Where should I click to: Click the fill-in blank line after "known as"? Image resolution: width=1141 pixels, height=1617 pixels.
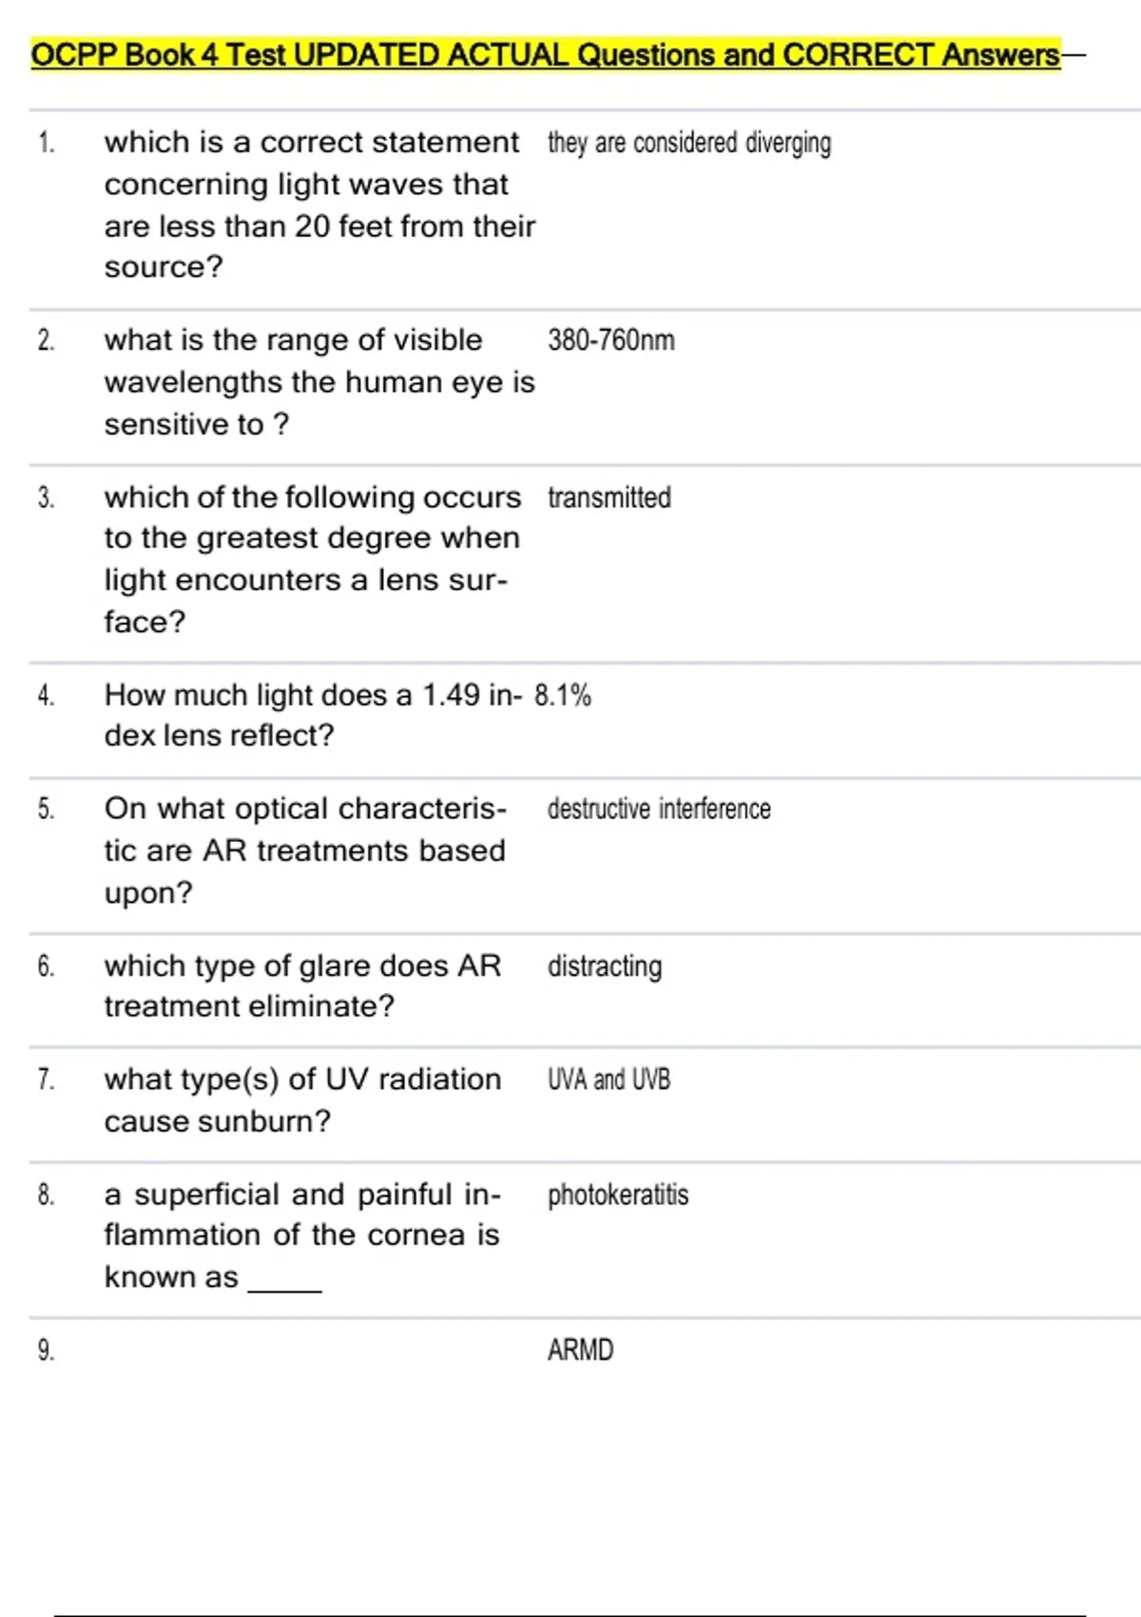coord(284,1284)
